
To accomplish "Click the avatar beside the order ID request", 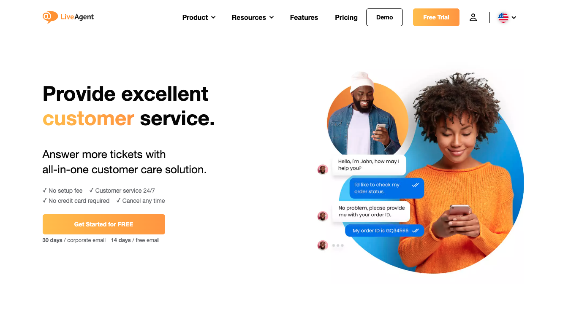I will click(x=323, y=216).
